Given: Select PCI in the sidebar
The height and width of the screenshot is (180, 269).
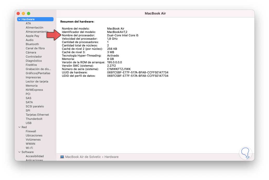Looking at the screenshot, I should [28, 94].
